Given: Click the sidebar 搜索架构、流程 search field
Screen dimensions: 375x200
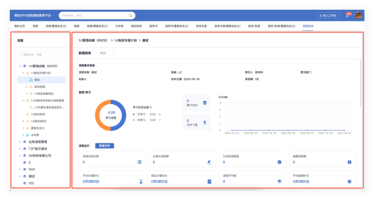Looking at the screenshot, I should coord(42,55).
